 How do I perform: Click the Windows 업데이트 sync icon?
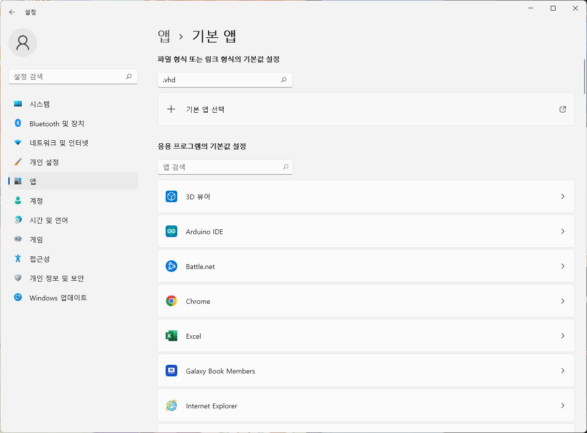coord(18,298)
